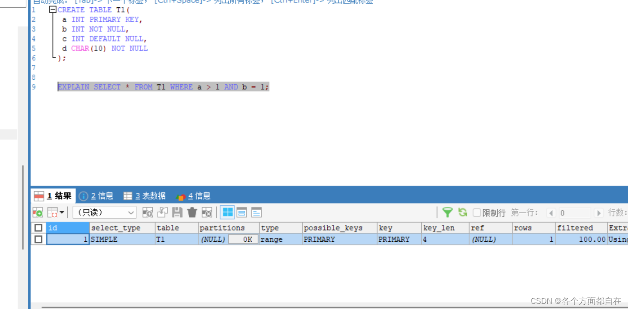
Task: Click the key column header
Action: click(400, 228)
